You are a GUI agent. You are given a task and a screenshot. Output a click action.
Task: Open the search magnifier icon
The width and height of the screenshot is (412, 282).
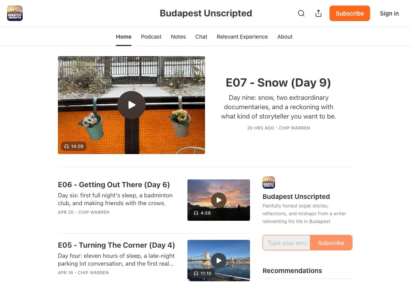tap(301, 13)
